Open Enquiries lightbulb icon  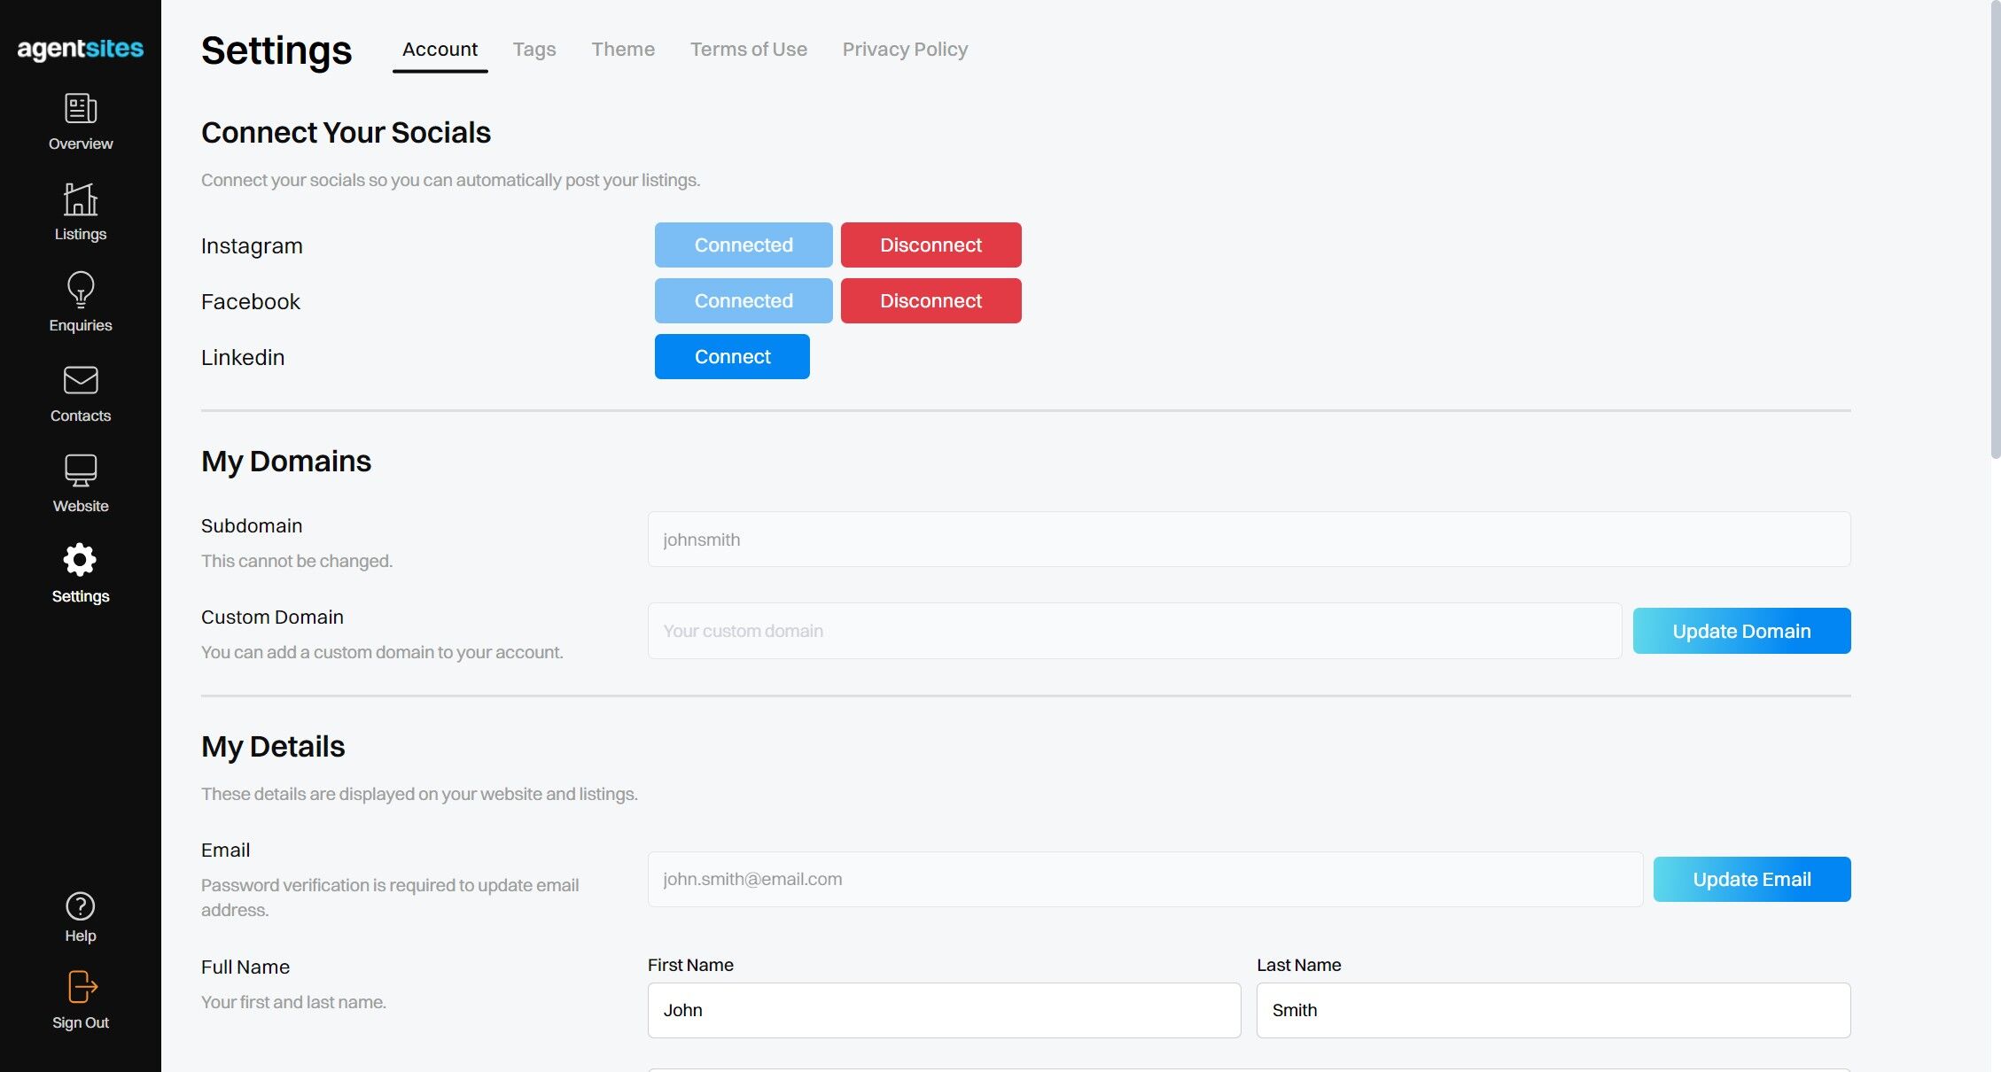point(81,290)
